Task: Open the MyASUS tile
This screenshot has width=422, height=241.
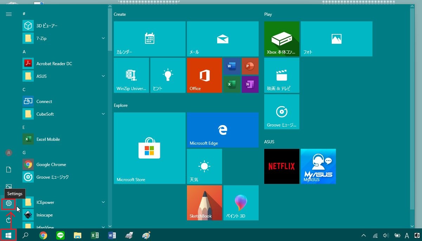Action: pyautogui.click(x=318, y=166)
